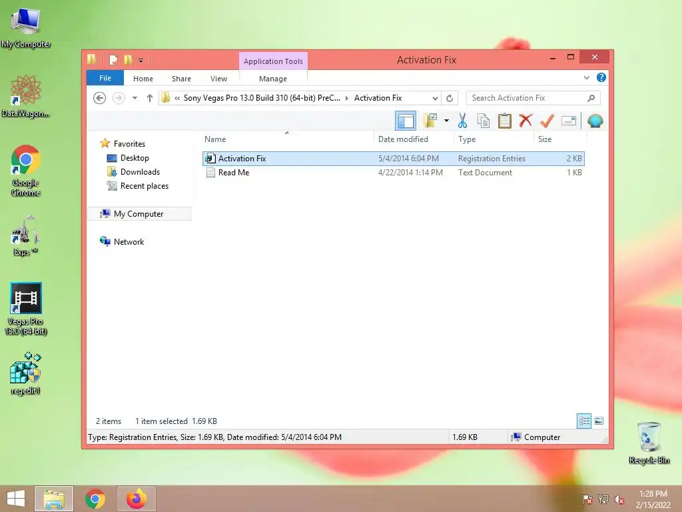Open DataWagon desktop shortcut
The width and height of the screenshot is (682, 512).
(x=26, y=96)
